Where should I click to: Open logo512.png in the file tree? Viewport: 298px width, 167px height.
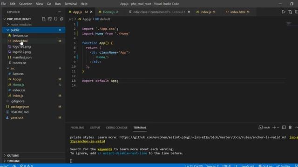coord(21,52)
